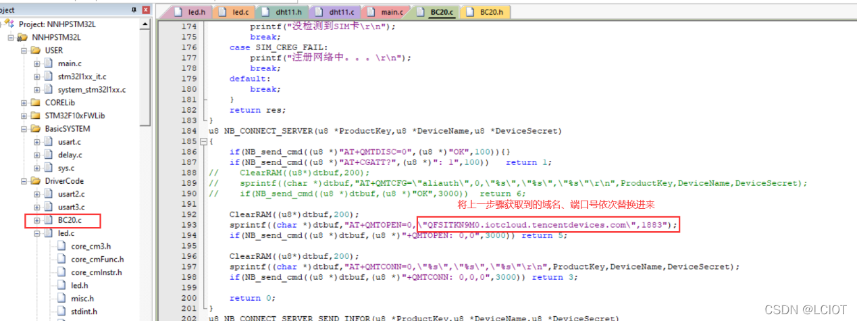Click the file icon next to delay.c

pos(49,155)
